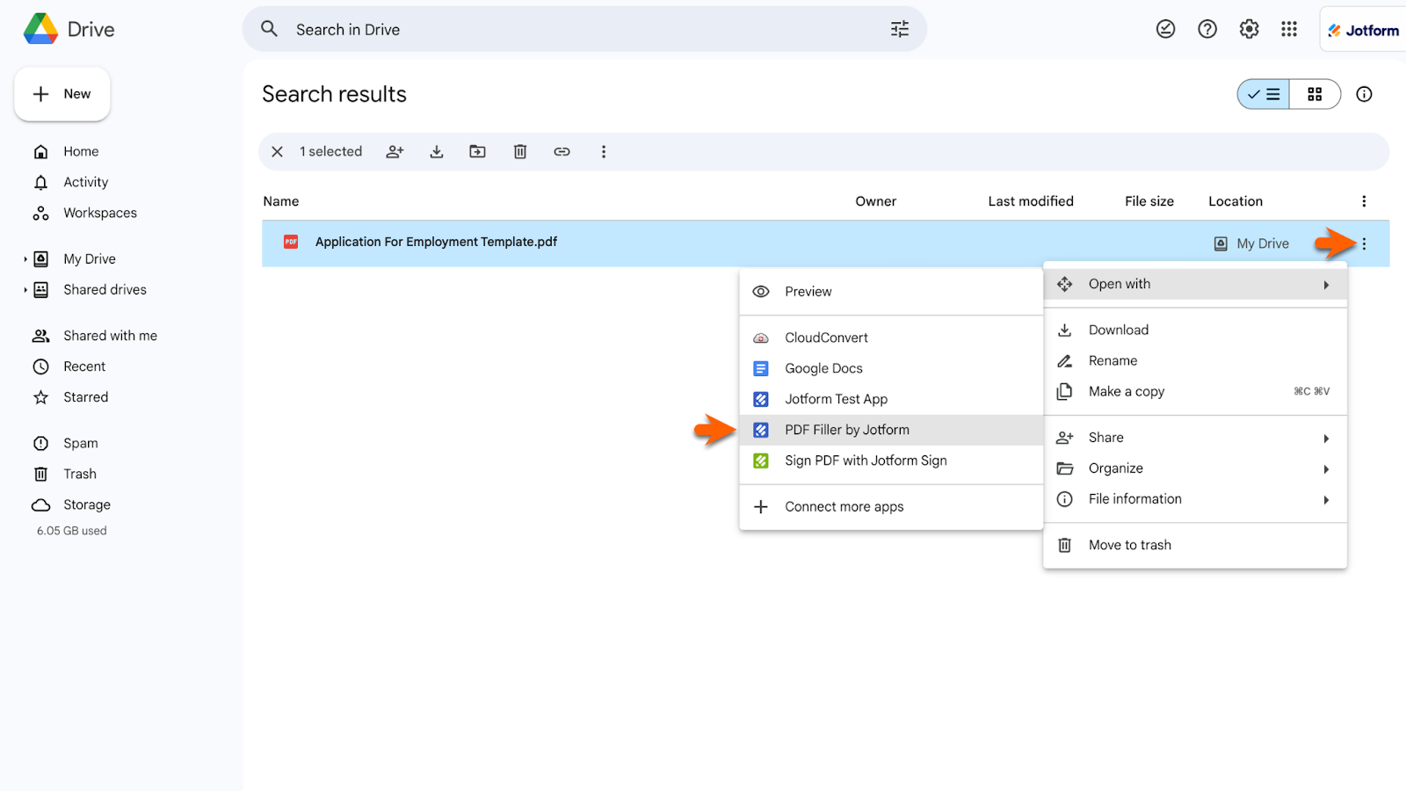Expand the Open with submenu
This screenshot has height=791, width=1406.
click(x=1195, y=284)
